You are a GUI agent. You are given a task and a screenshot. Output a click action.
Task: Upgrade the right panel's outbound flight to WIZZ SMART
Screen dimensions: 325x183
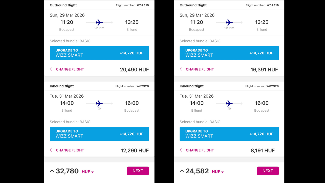[x=229, y=53]
